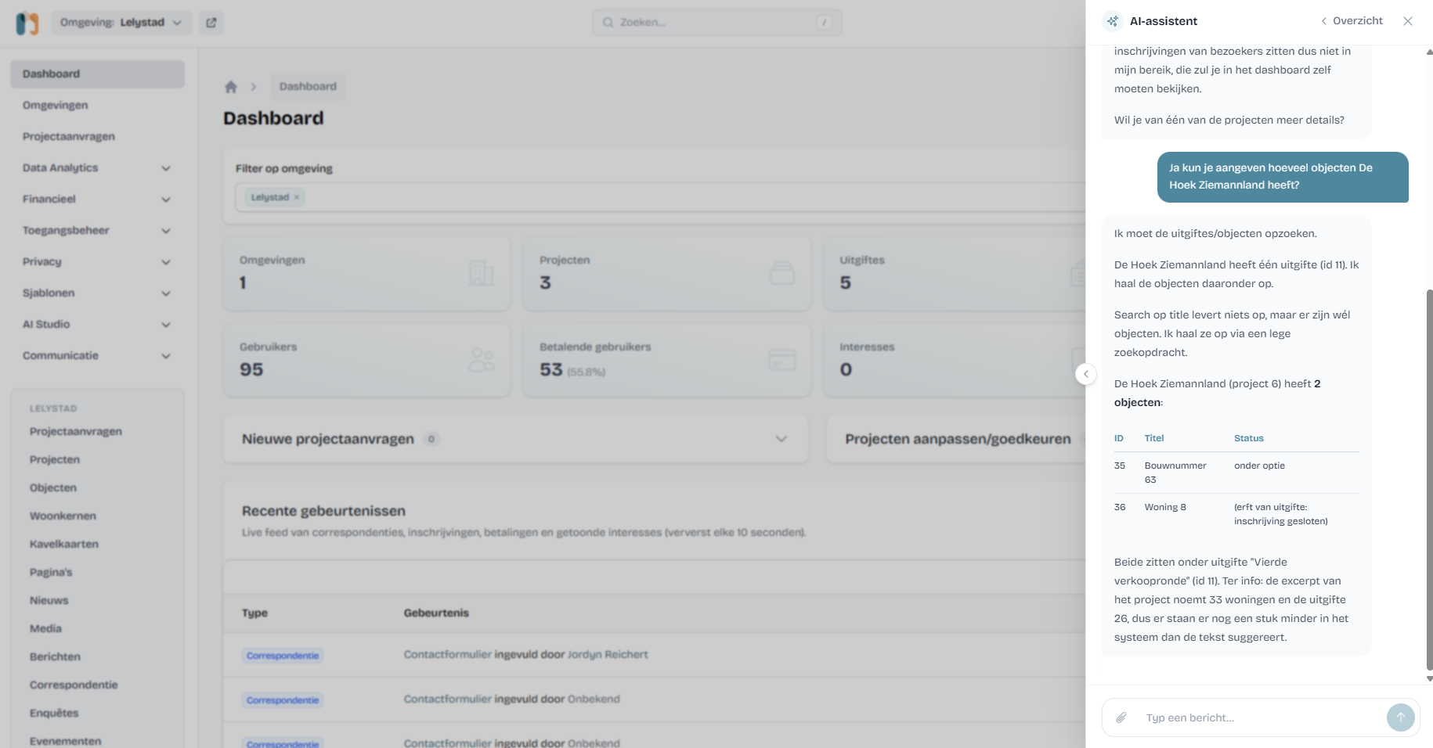Click the send message arrow button
This screenshot has height=748, width=1433.
coord(1401,717)
